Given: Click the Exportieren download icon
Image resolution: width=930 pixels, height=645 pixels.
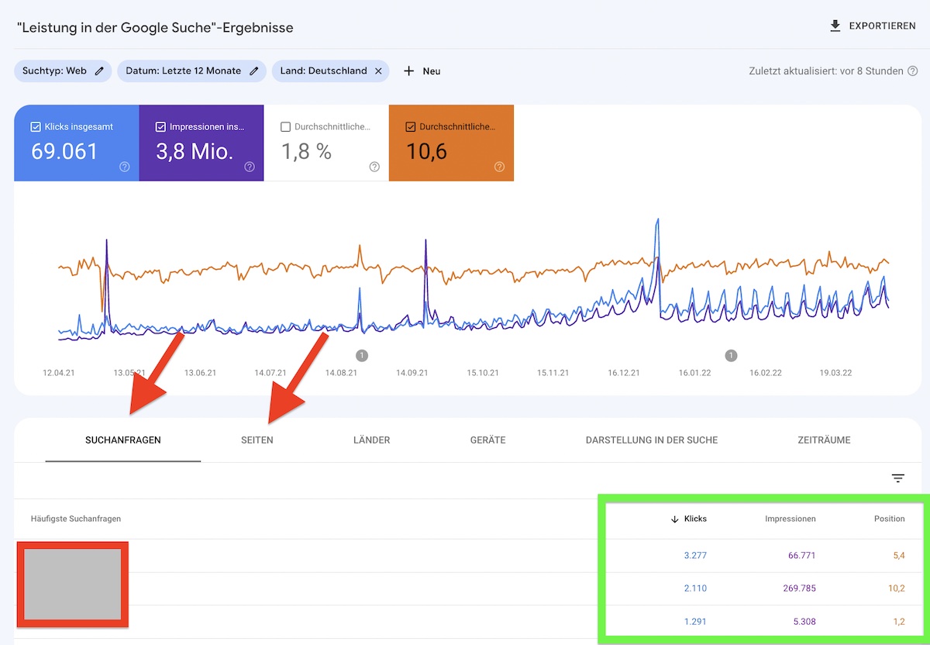Looking at the screenshot, I should tap(835, 26).
